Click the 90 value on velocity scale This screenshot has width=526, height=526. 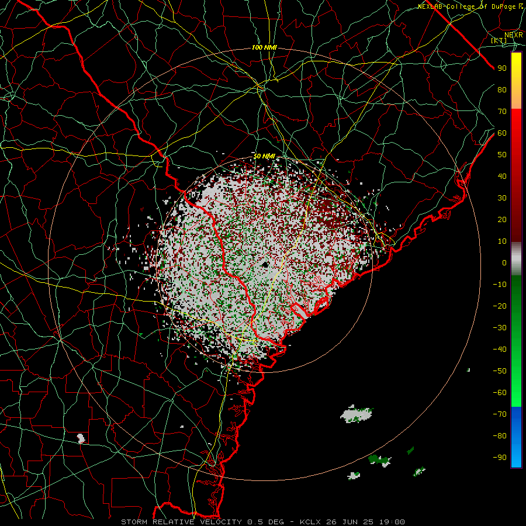tap(502, 68)
